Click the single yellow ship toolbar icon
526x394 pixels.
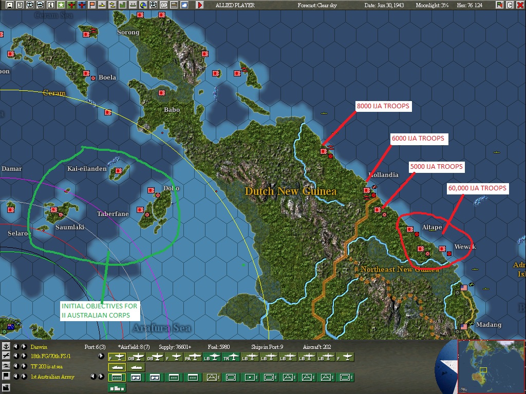102,5
